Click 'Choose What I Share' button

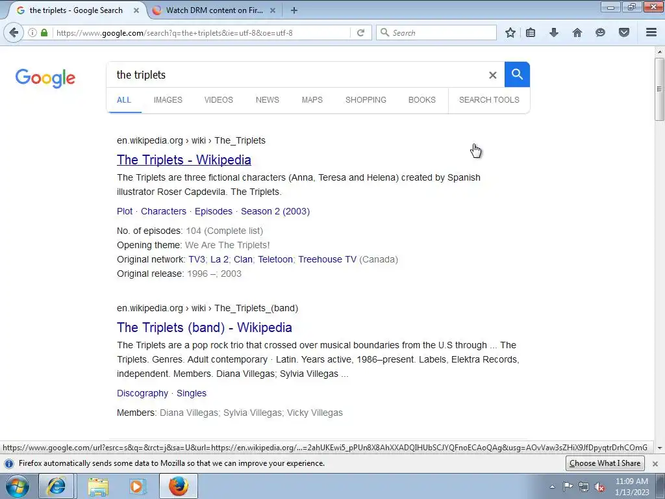[605, 463]
